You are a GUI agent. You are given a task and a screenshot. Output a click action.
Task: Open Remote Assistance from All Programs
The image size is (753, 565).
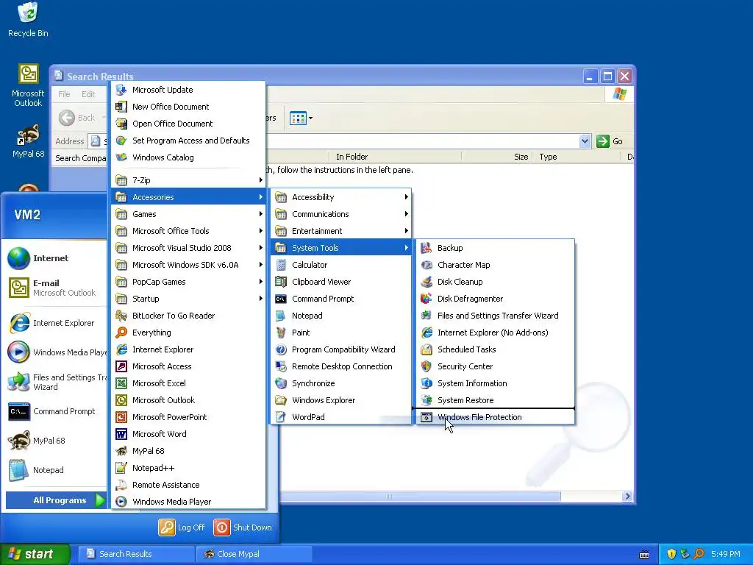point(188,485)
